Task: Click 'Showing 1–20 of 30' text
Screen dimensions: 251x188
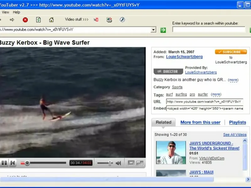Action: pos(171,135)
